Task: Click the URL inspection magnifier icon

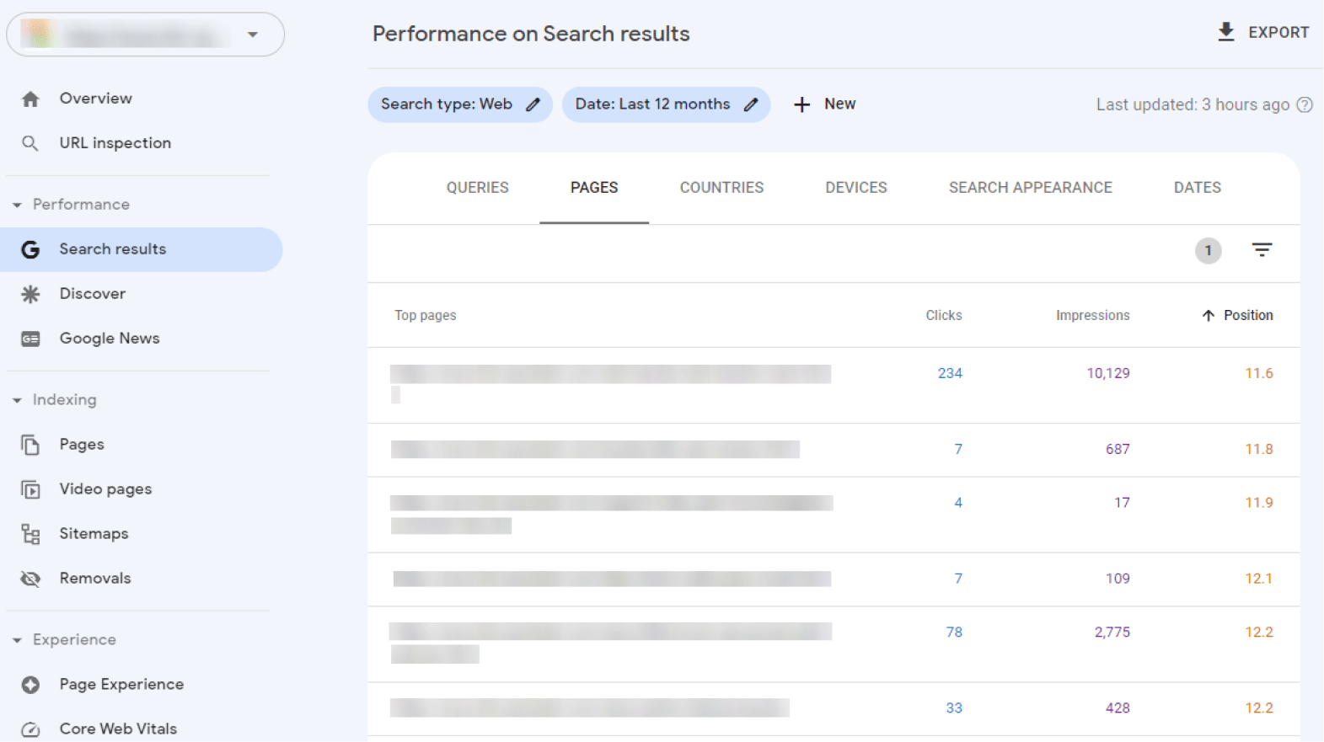Action: click(x=30, y=143)
